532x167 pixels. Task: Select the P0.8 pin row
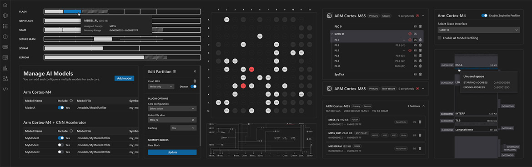pyautogui.click(x=377, y=56)
